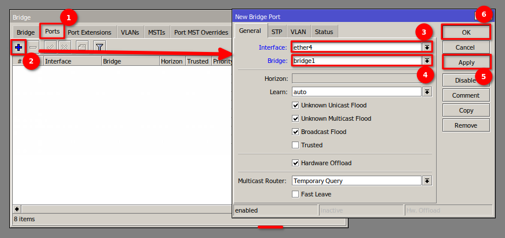Click the filter funnel icon
The height and width of the screenshot is (238, 505).
click(x=100, y=47)
